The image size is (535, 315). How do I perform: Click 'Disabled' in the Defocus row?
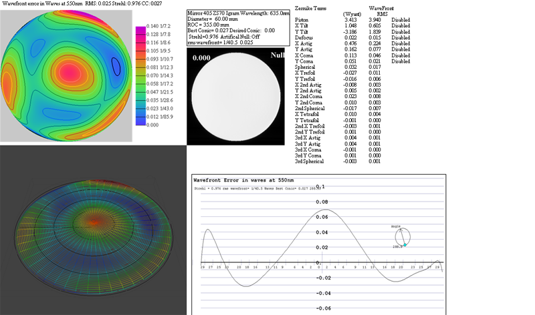click(x=401, y=38)
